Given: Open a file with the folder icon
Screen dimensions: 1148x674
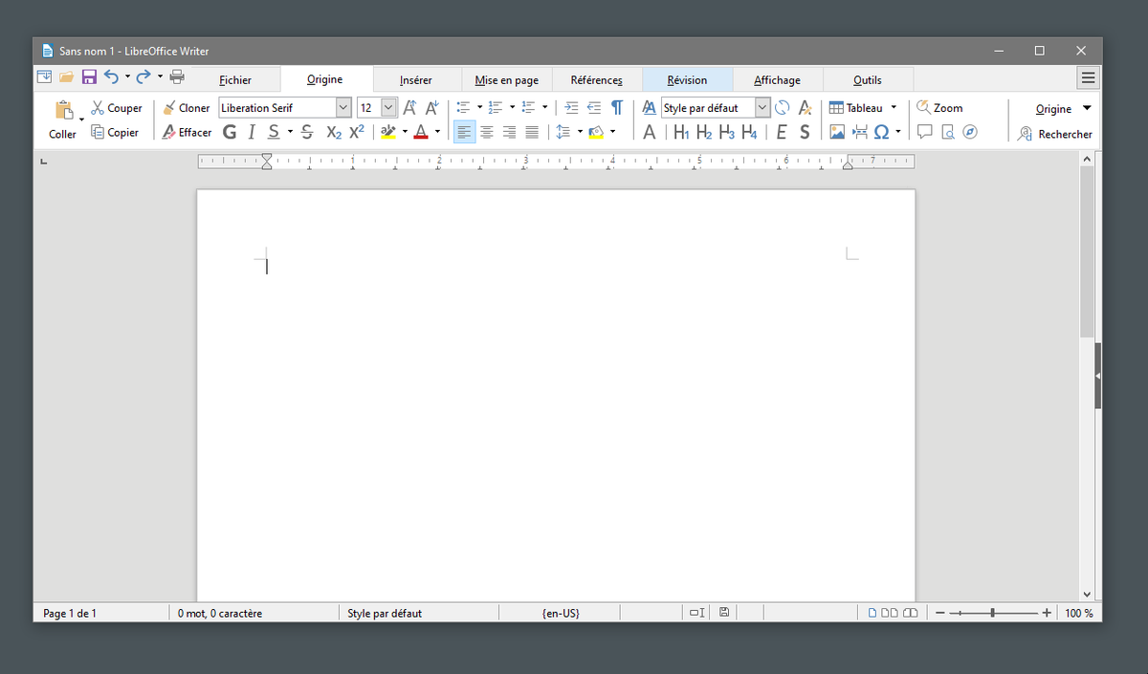Looking at the screenshot, I should [66, 76].
